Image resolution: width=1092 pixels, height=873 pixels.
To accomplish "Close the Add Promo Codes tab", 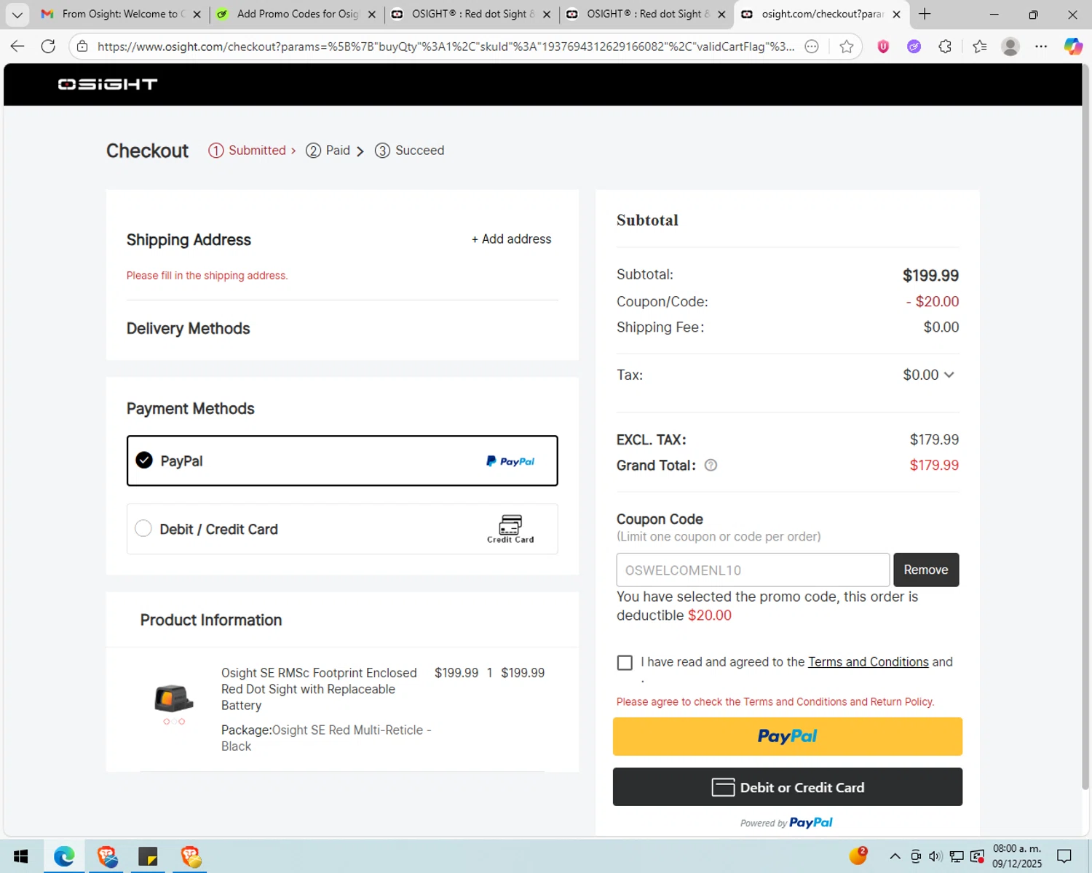I will [372, 14].
